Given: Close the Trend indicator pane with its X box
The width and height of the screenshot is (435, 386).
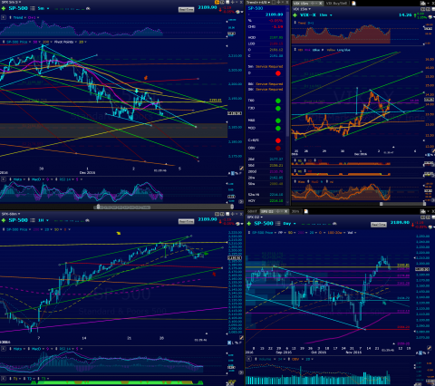Looking at the screenshot, I should pyautogui.click(x=4, y=17).
